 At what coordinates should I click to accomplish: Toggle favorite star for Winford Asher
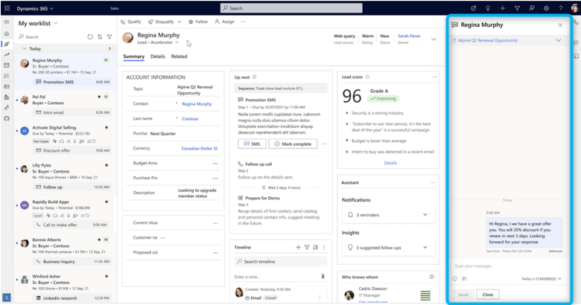click(107, 276)
